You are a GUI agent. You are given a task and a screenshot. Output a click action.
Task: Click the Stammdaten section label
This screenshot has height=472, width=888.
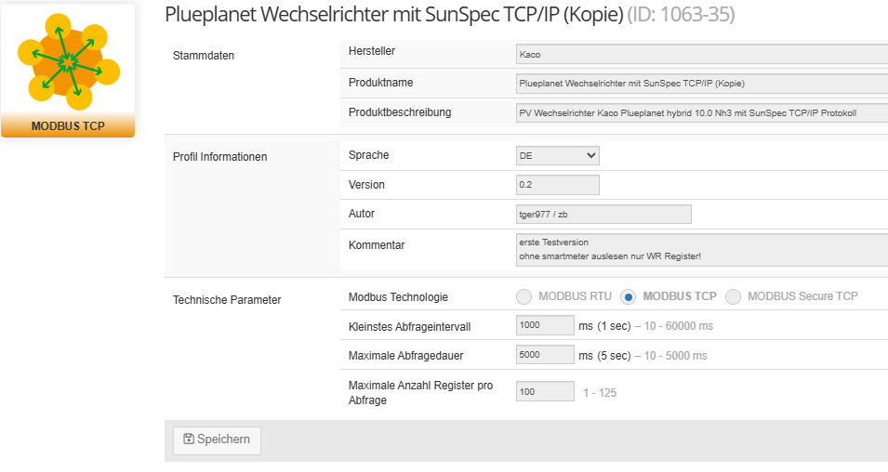[204, 56]
